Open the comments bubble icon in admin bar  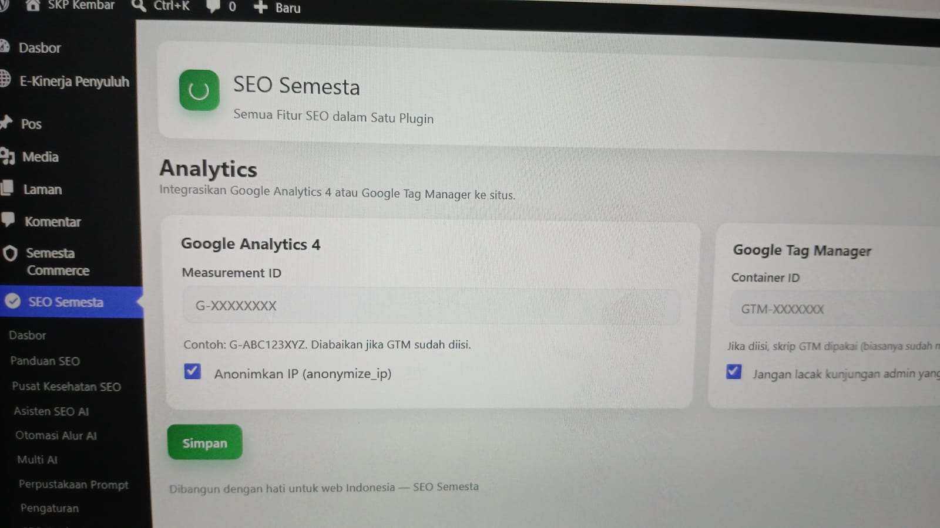point(213,6)
